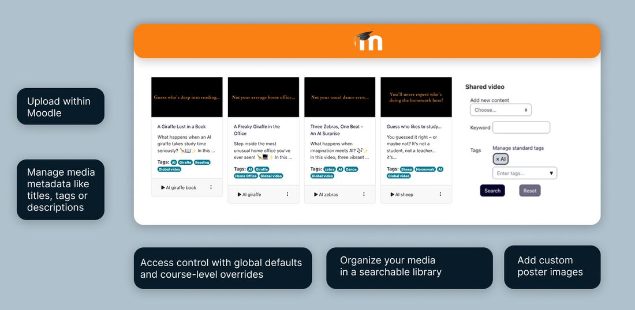Play the AI sheep video
This screenshot has width=635, height=310.
pyautogui.click(x=402, y=194)
